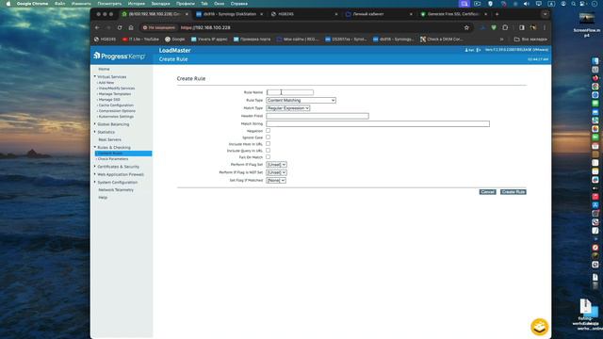603x339 pixels.
Task: Click the browser address bar URL
Action: (205, 27)
